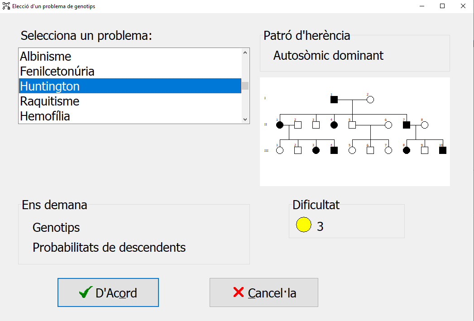This screenshot has height=321, width=474.
Task: Click unaffected female III-1 in the pedigree
Action: pos(280,150)
